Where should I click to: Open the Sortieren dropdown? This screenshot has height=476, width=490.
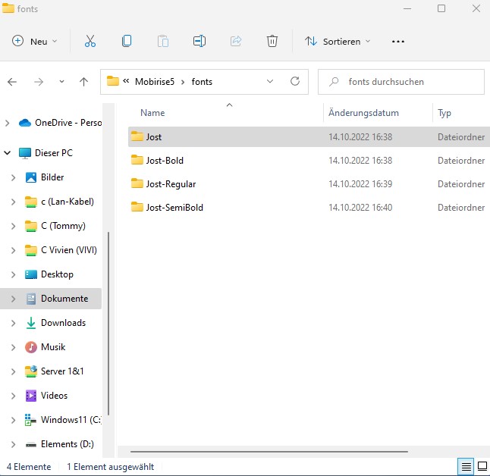(x=338, y=42)
